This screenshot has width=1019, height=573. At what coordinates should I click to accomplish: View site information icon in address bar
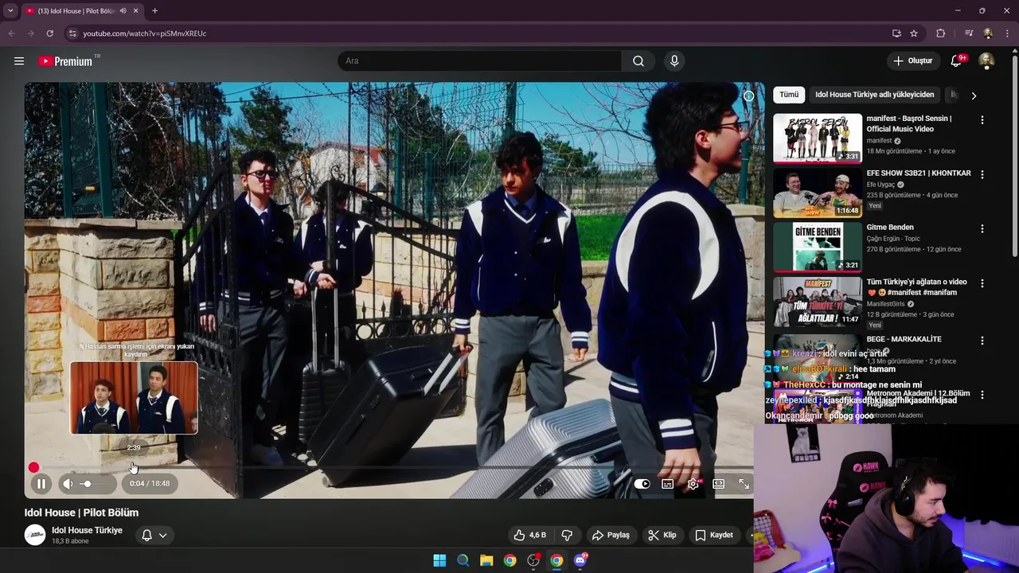click(x=72, y=33)
